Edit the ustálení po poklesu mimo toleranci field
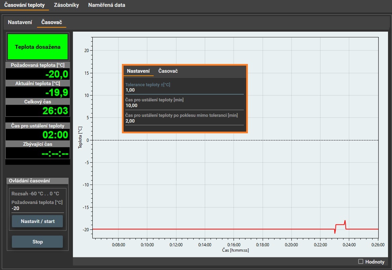The width and height of the screenshot is (392, 270). 185,121
